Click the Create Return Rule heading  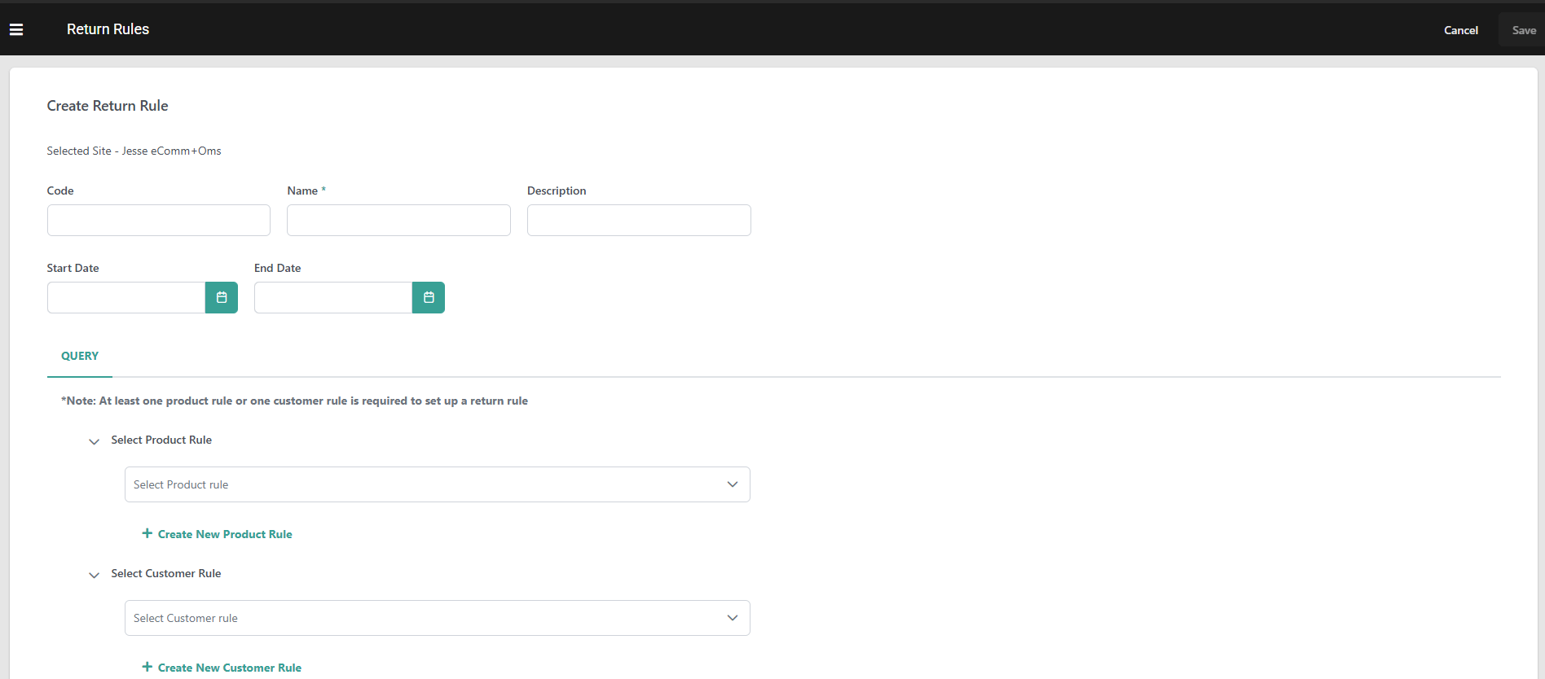point(108,106)
